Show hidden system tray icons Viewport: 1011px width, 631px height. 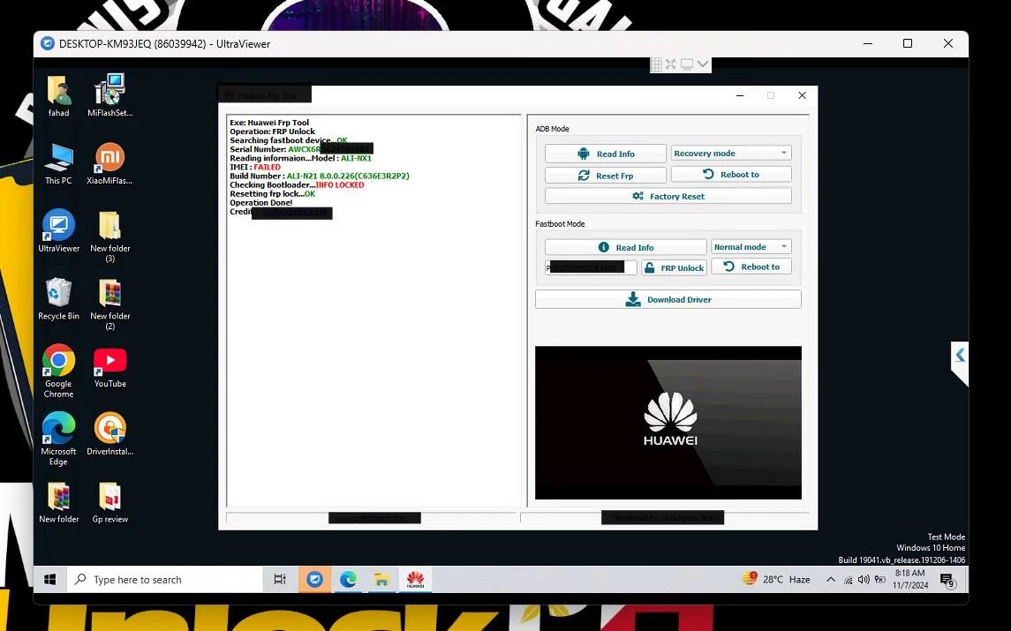click(831, 580)
